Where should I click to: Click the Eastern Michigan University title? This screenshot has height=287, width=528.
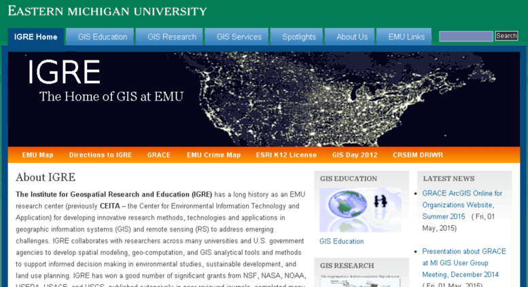(107, 11)
